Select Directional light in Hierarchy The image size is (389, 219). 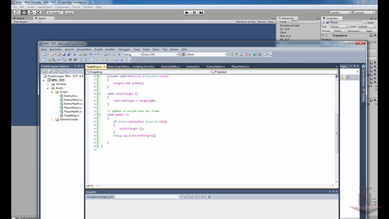tap(290, 26)
